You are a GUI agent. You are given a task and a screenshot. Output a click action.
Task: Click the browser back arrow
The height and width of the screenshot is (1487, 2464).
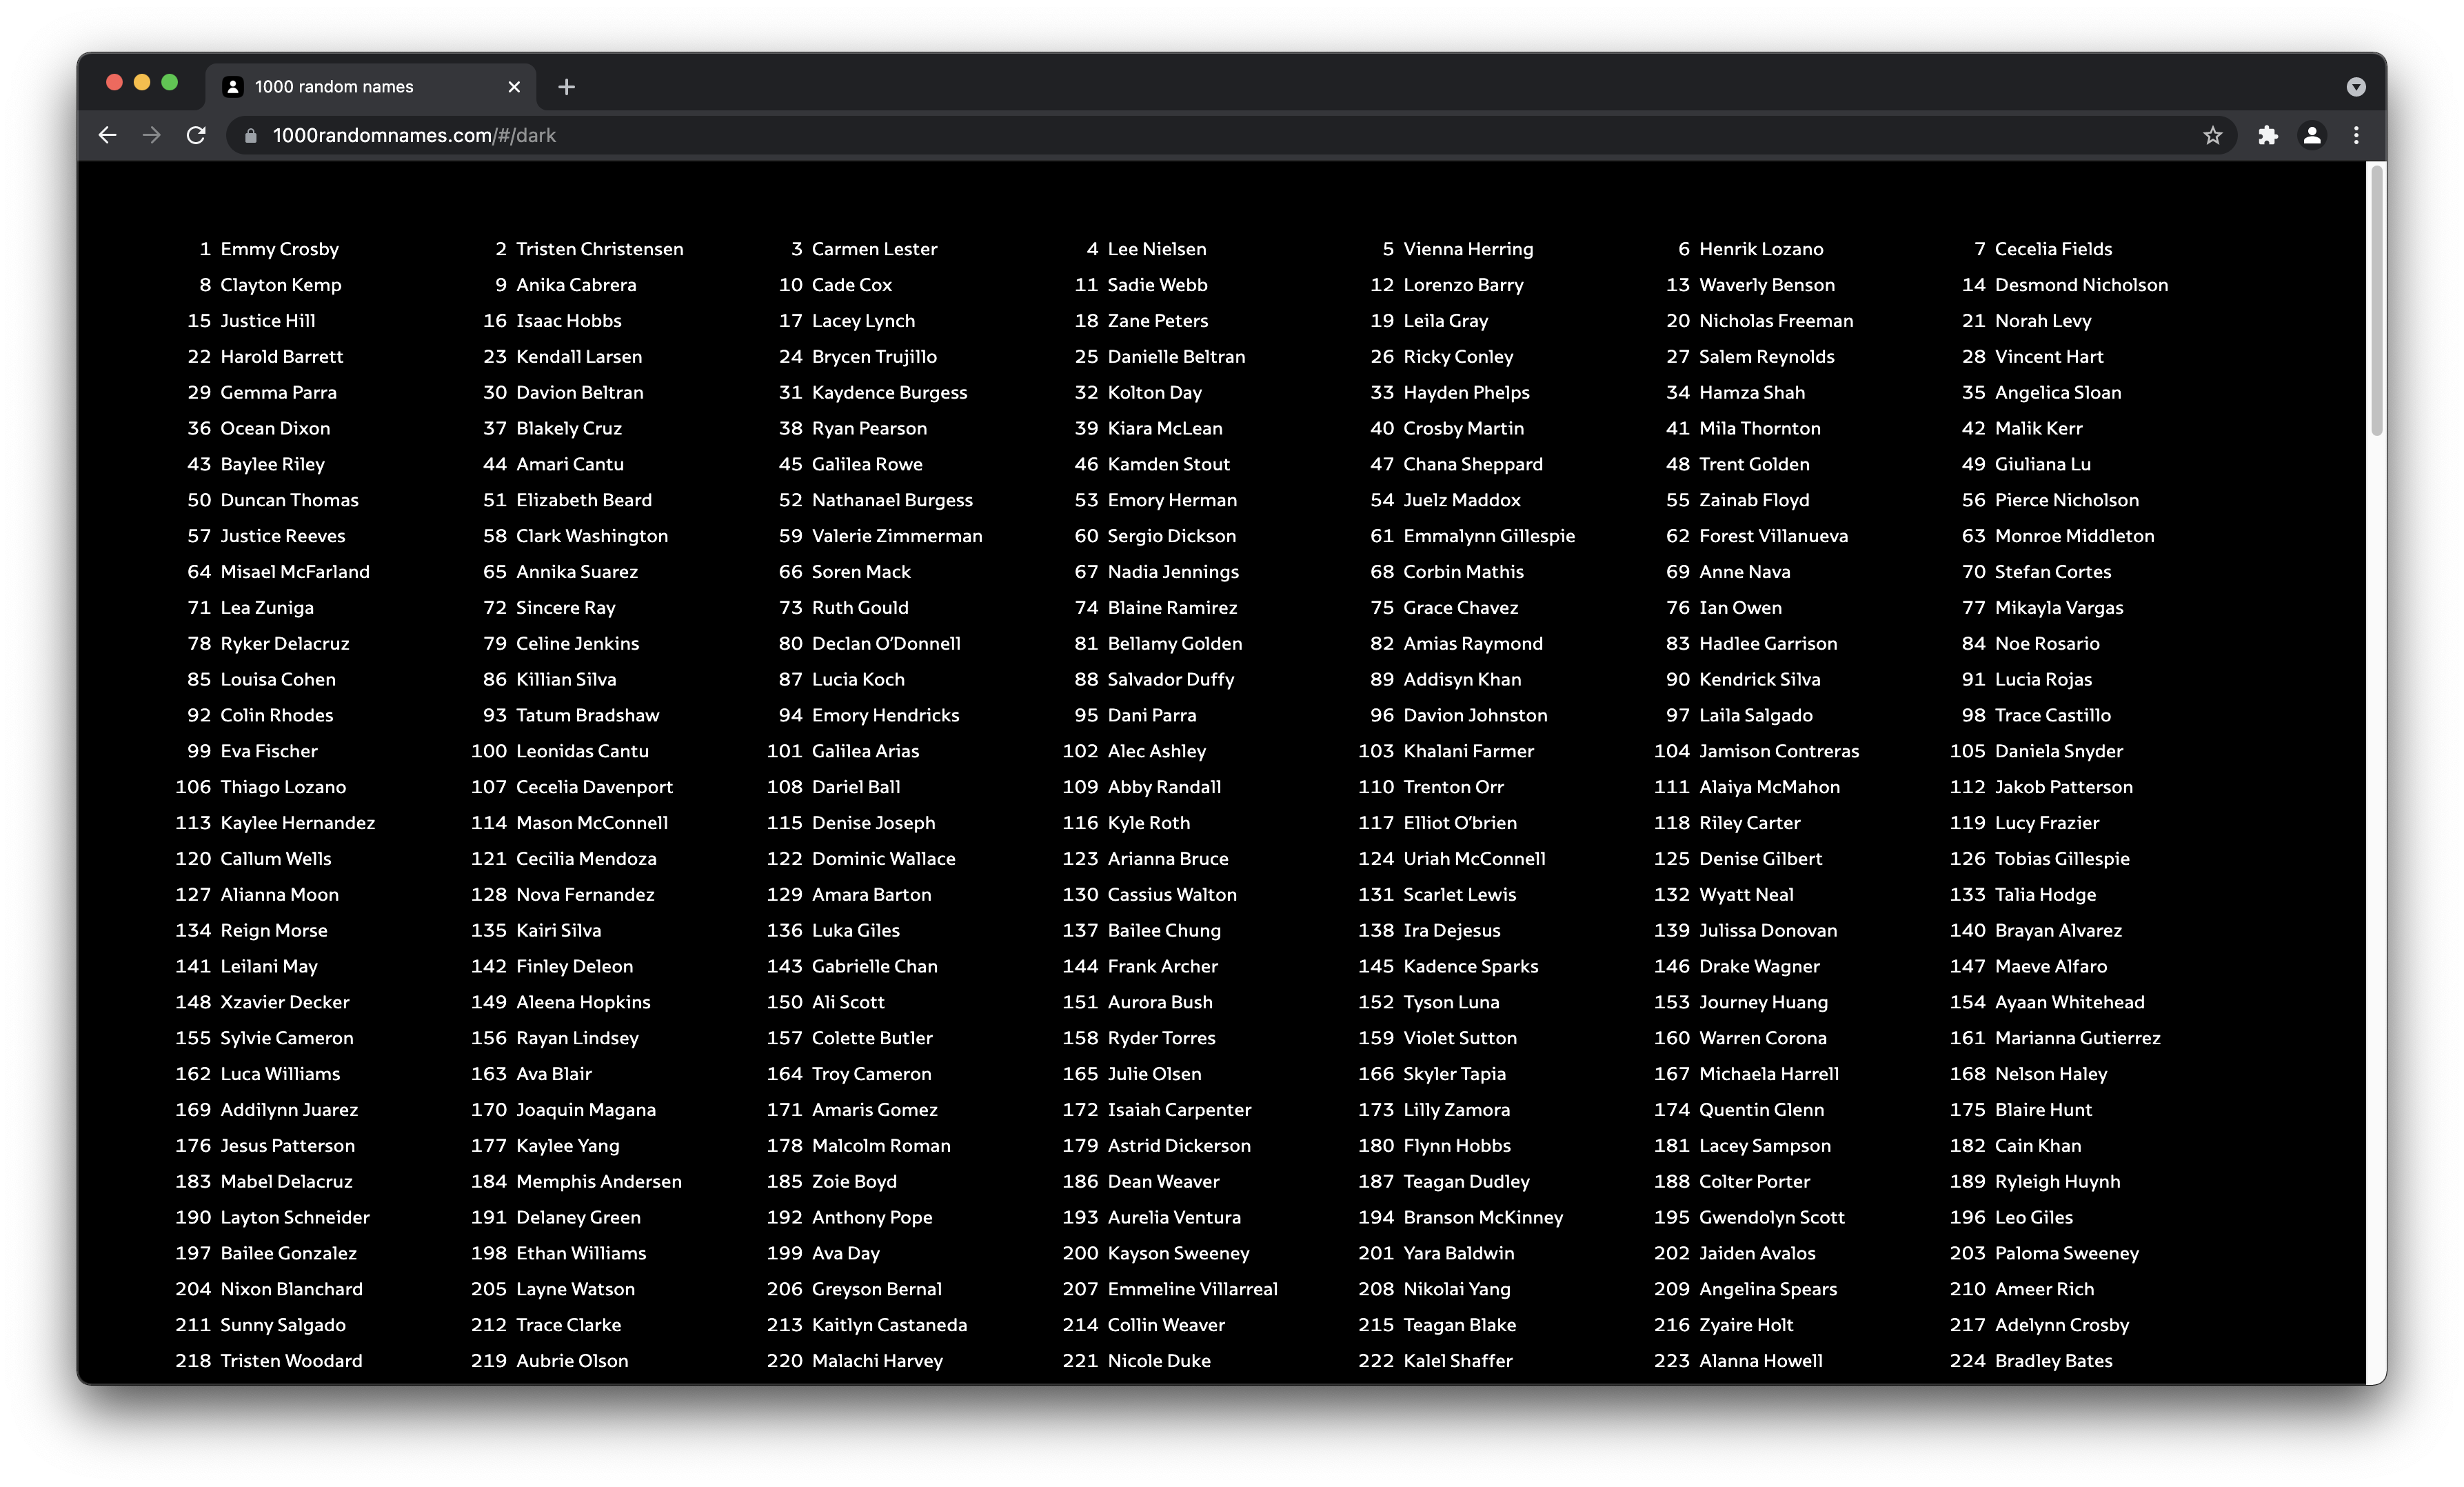(x=108, y=135)
